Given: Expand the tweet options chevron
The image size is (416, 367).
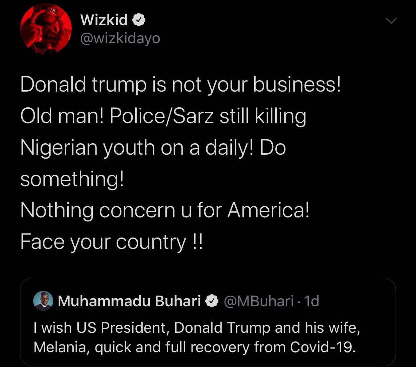Looking at the screenshot, I should click(x=391, y=21).
